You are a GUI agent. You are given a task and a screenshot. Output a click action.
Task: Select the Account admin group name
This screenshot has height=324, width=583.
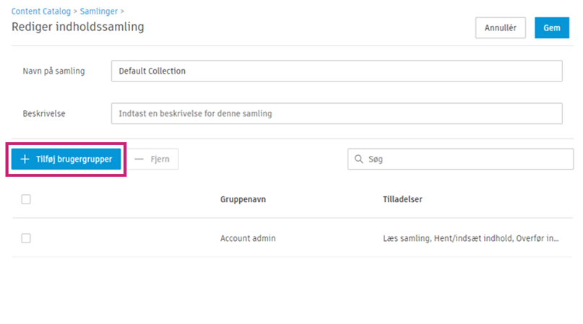coord(248,238)
